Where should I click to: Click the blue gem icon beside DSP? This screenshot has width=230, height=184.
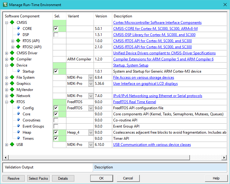point(18,35)
